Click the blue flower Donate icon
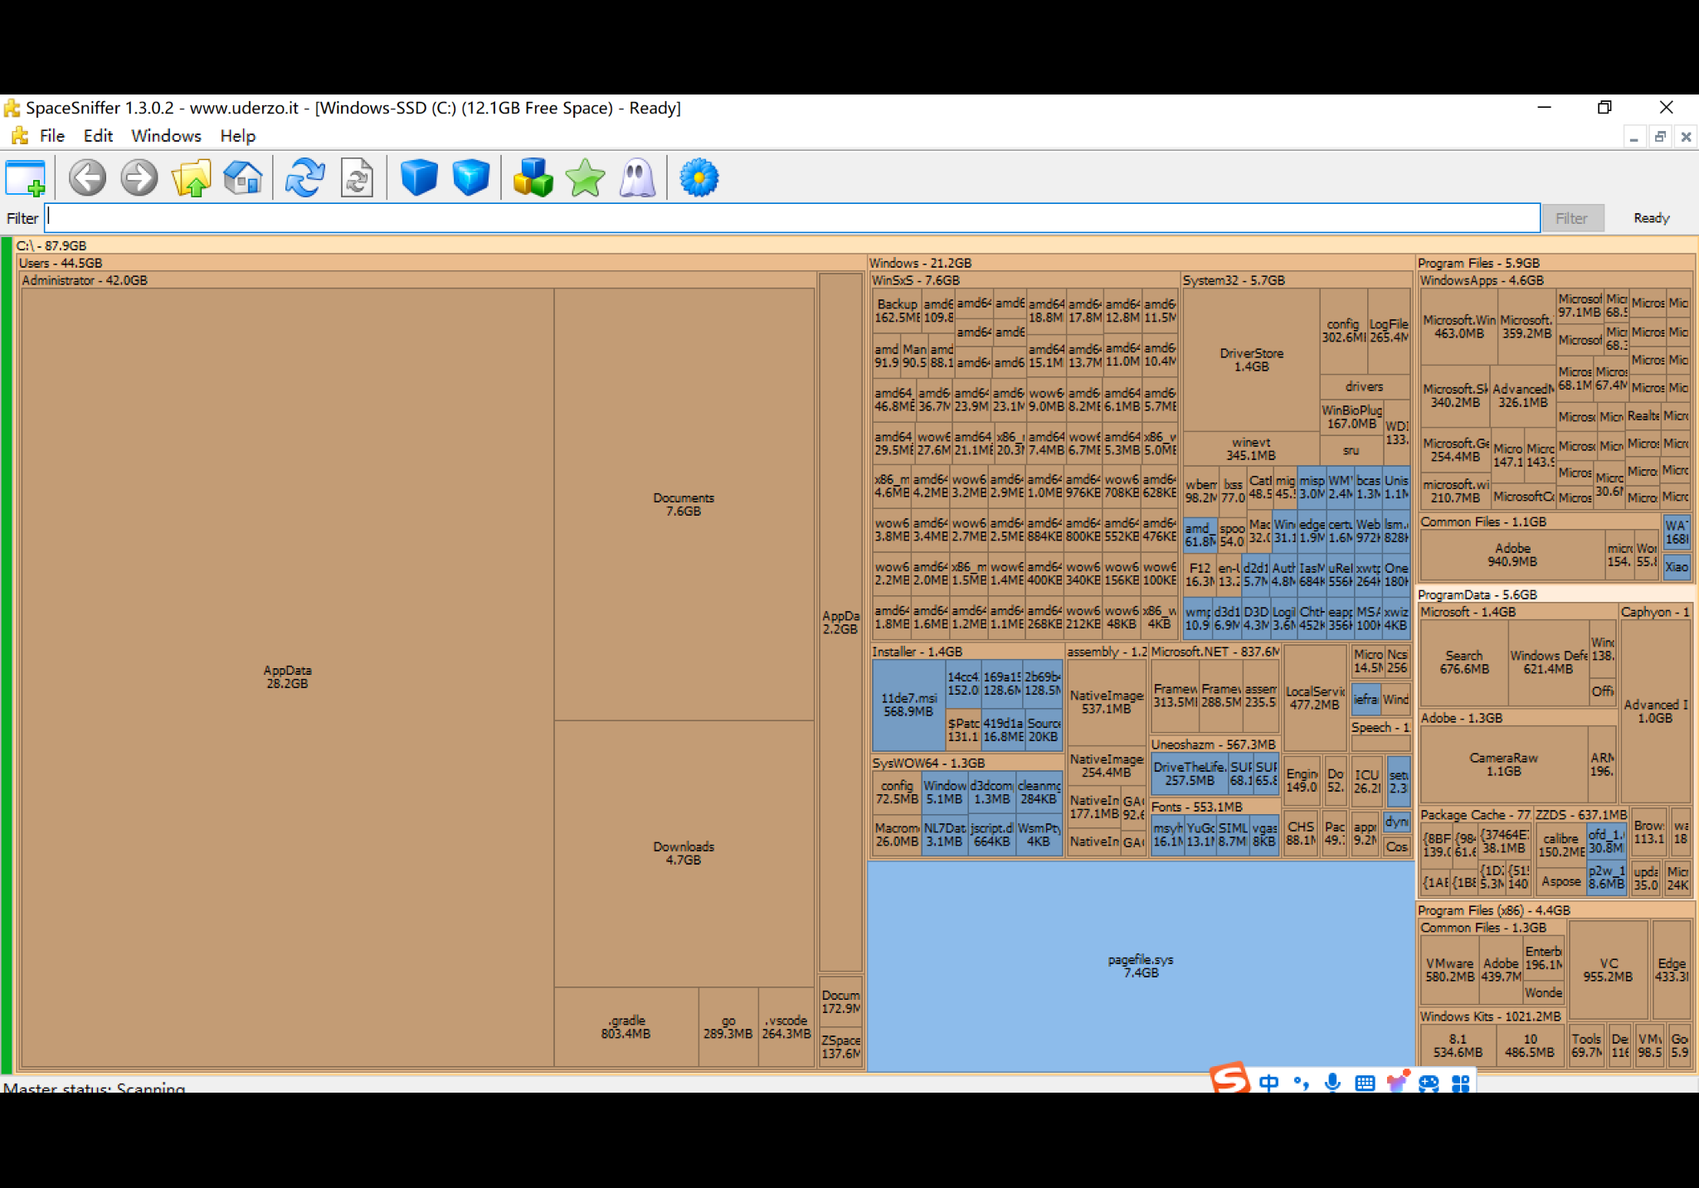Viewport: 1699px width, 1188px height. 699,177
